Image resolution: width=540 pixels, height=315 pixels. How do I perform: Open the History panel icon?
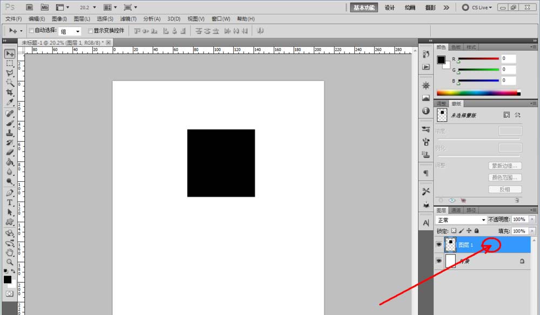(x=426, y=54)
